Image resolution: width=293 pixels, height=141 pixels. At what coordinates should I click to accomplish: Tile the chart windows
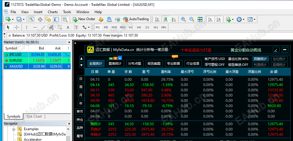pyautogui.click(x=200, y=19)
